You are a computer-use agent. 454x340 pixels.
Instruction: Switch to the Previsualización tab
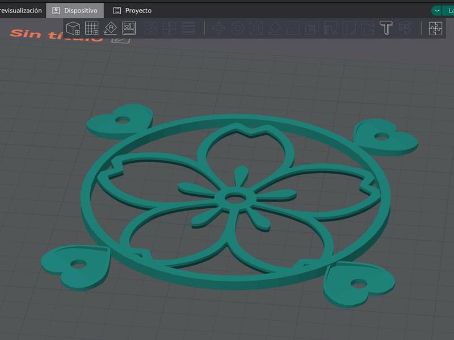[x=21, y=9]
